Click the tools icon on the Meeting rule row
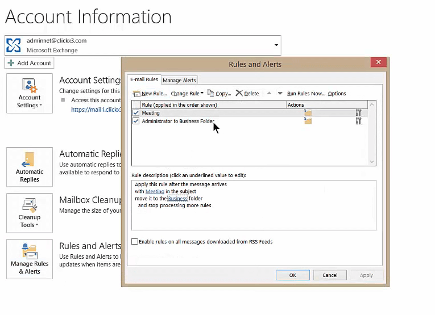 (358, 113)
